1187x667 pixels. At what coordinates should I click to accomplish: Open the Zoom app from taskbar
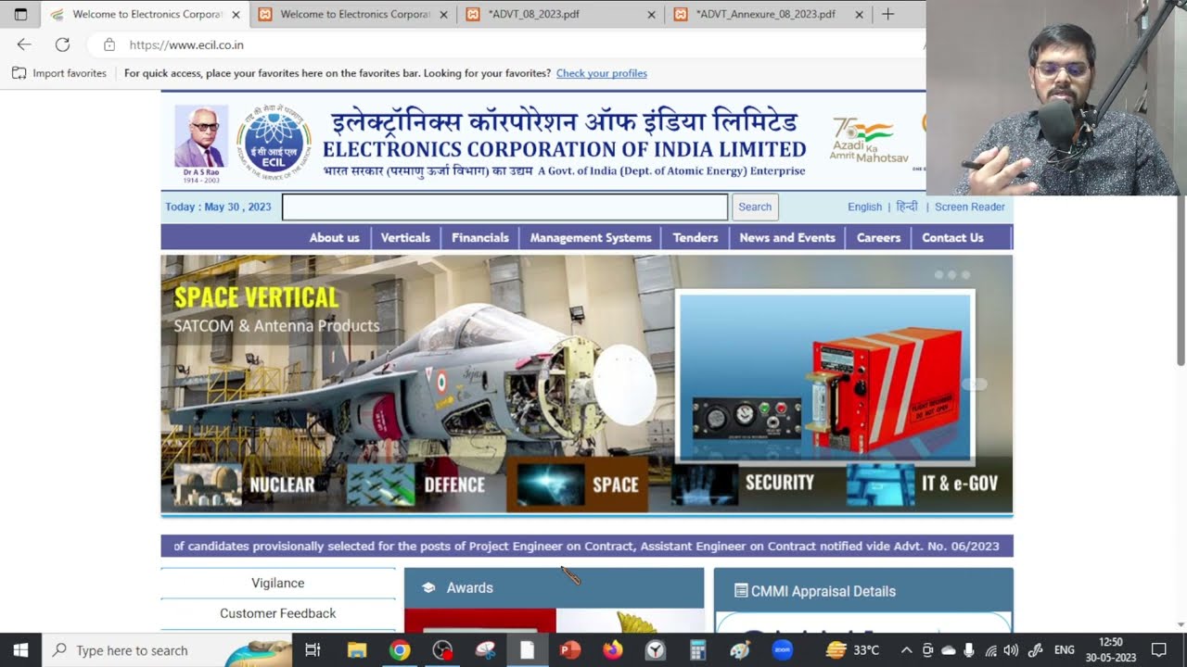click(x=783, y=650)
